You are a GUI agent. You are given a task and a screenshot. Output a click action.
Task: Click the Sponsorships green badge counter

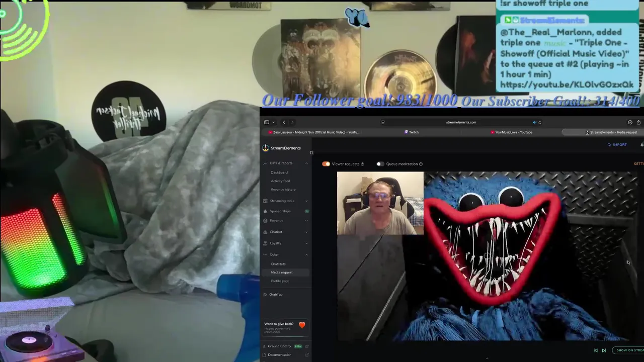(x=307, y=211)
